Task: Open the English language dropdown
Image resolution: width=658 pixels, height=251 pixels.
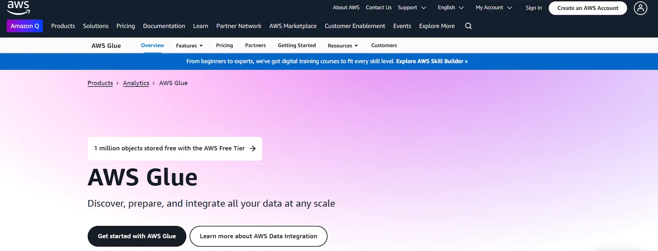Action: [x=451, y=7]
